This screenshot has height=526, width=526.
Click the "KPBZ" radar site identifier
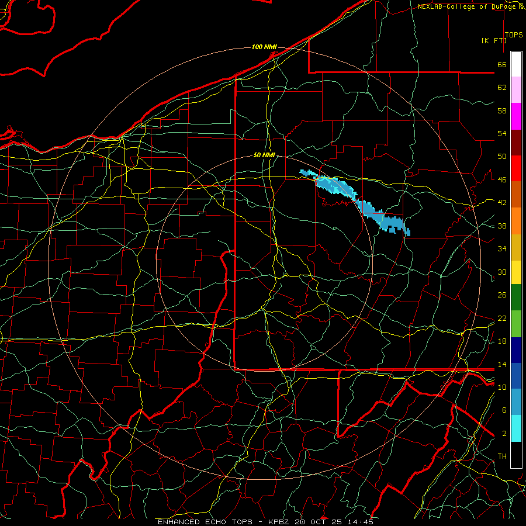click(x=280, y=522)
